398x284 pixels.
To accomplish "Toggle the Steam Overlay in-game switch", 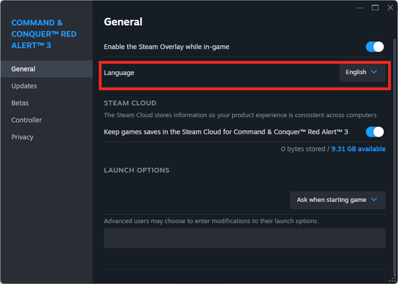I will (375, 47).
